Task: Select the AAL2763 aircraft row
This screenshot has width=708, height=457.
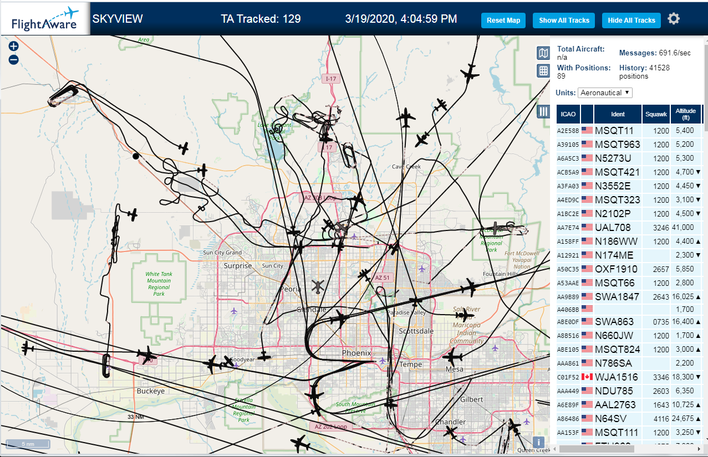Action: 629,405
